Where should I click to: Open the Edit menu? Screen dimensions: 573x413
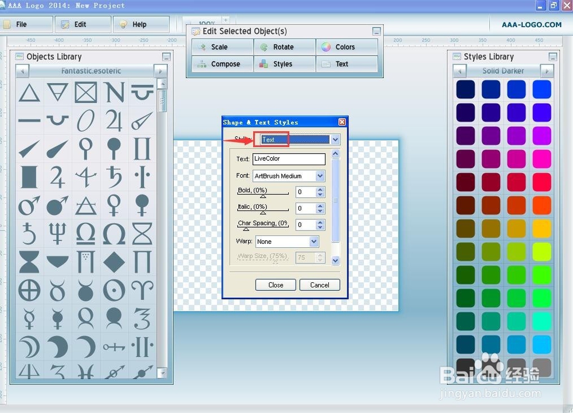coord(83,24)
